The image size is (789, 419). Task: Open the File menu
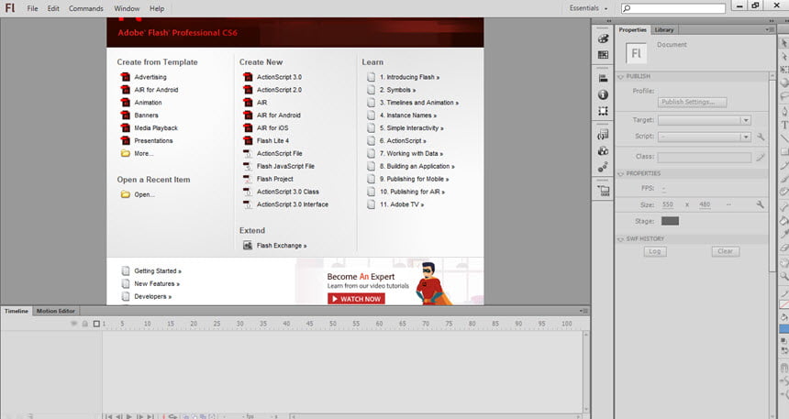[x=32, y=8]
